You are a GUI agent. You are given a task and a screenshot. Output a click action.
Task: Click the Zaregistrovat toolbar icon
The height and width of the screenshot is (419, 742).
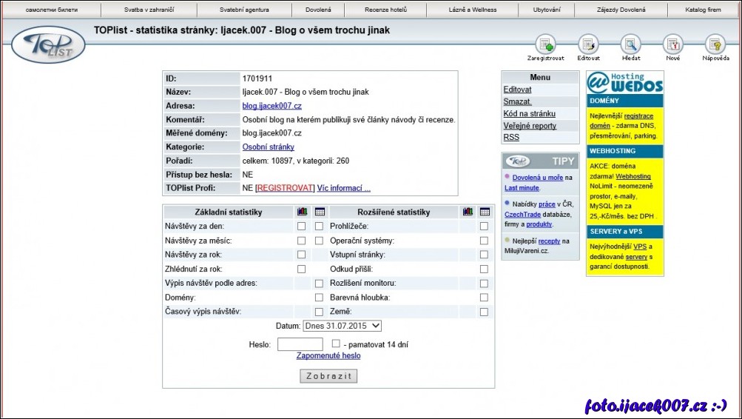pyautogui.click(x=545, y=44)
